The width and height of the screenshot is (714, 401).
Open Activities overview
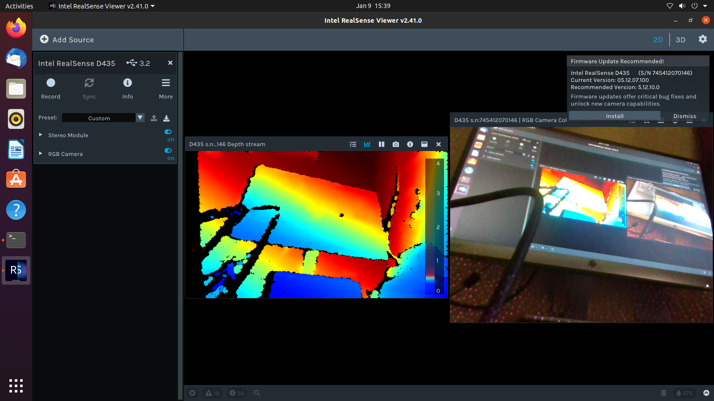tap(19, 6)
